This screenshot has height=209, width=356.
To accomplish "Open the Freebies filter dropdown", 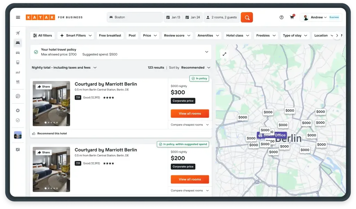I will (266, 35).
